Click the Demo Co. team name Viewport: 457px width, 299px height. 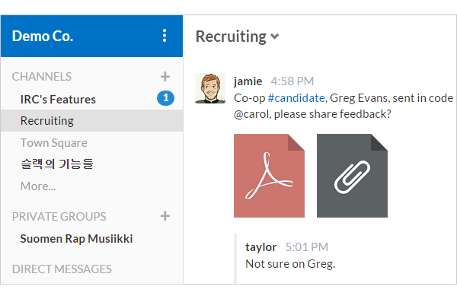tap(43, 36)
